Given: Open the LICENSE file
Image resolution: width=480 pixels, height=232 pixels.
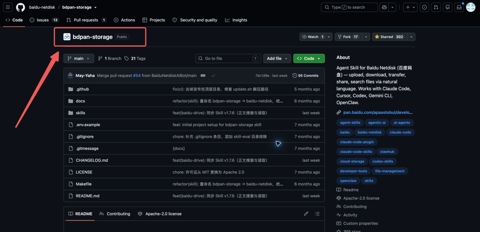Looking at the screenshot, I should 84,172.
